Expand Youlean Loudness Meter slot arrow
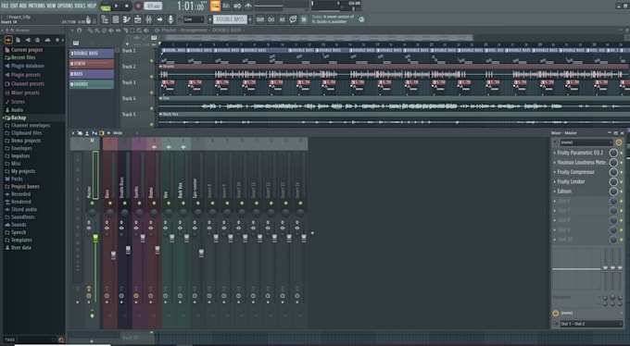Viewport: 630px width, 346px height. click(555, 163)
